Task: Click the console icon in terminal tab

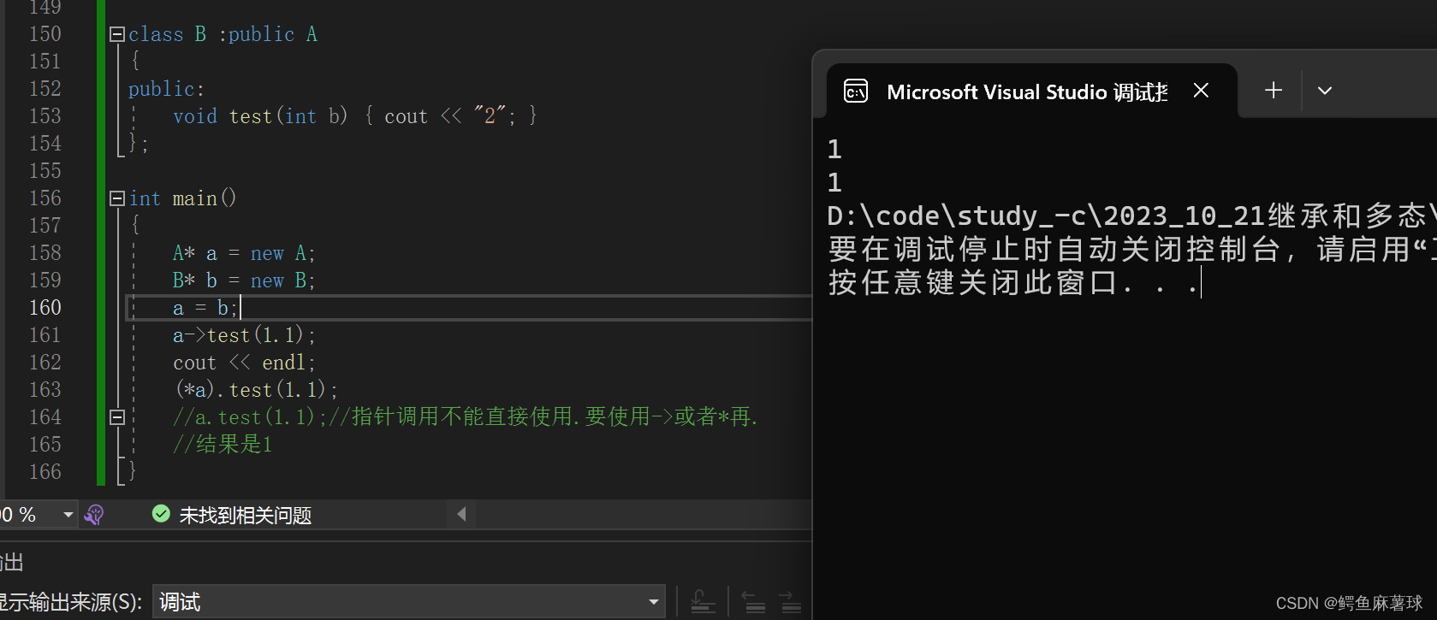Action: 856,91
